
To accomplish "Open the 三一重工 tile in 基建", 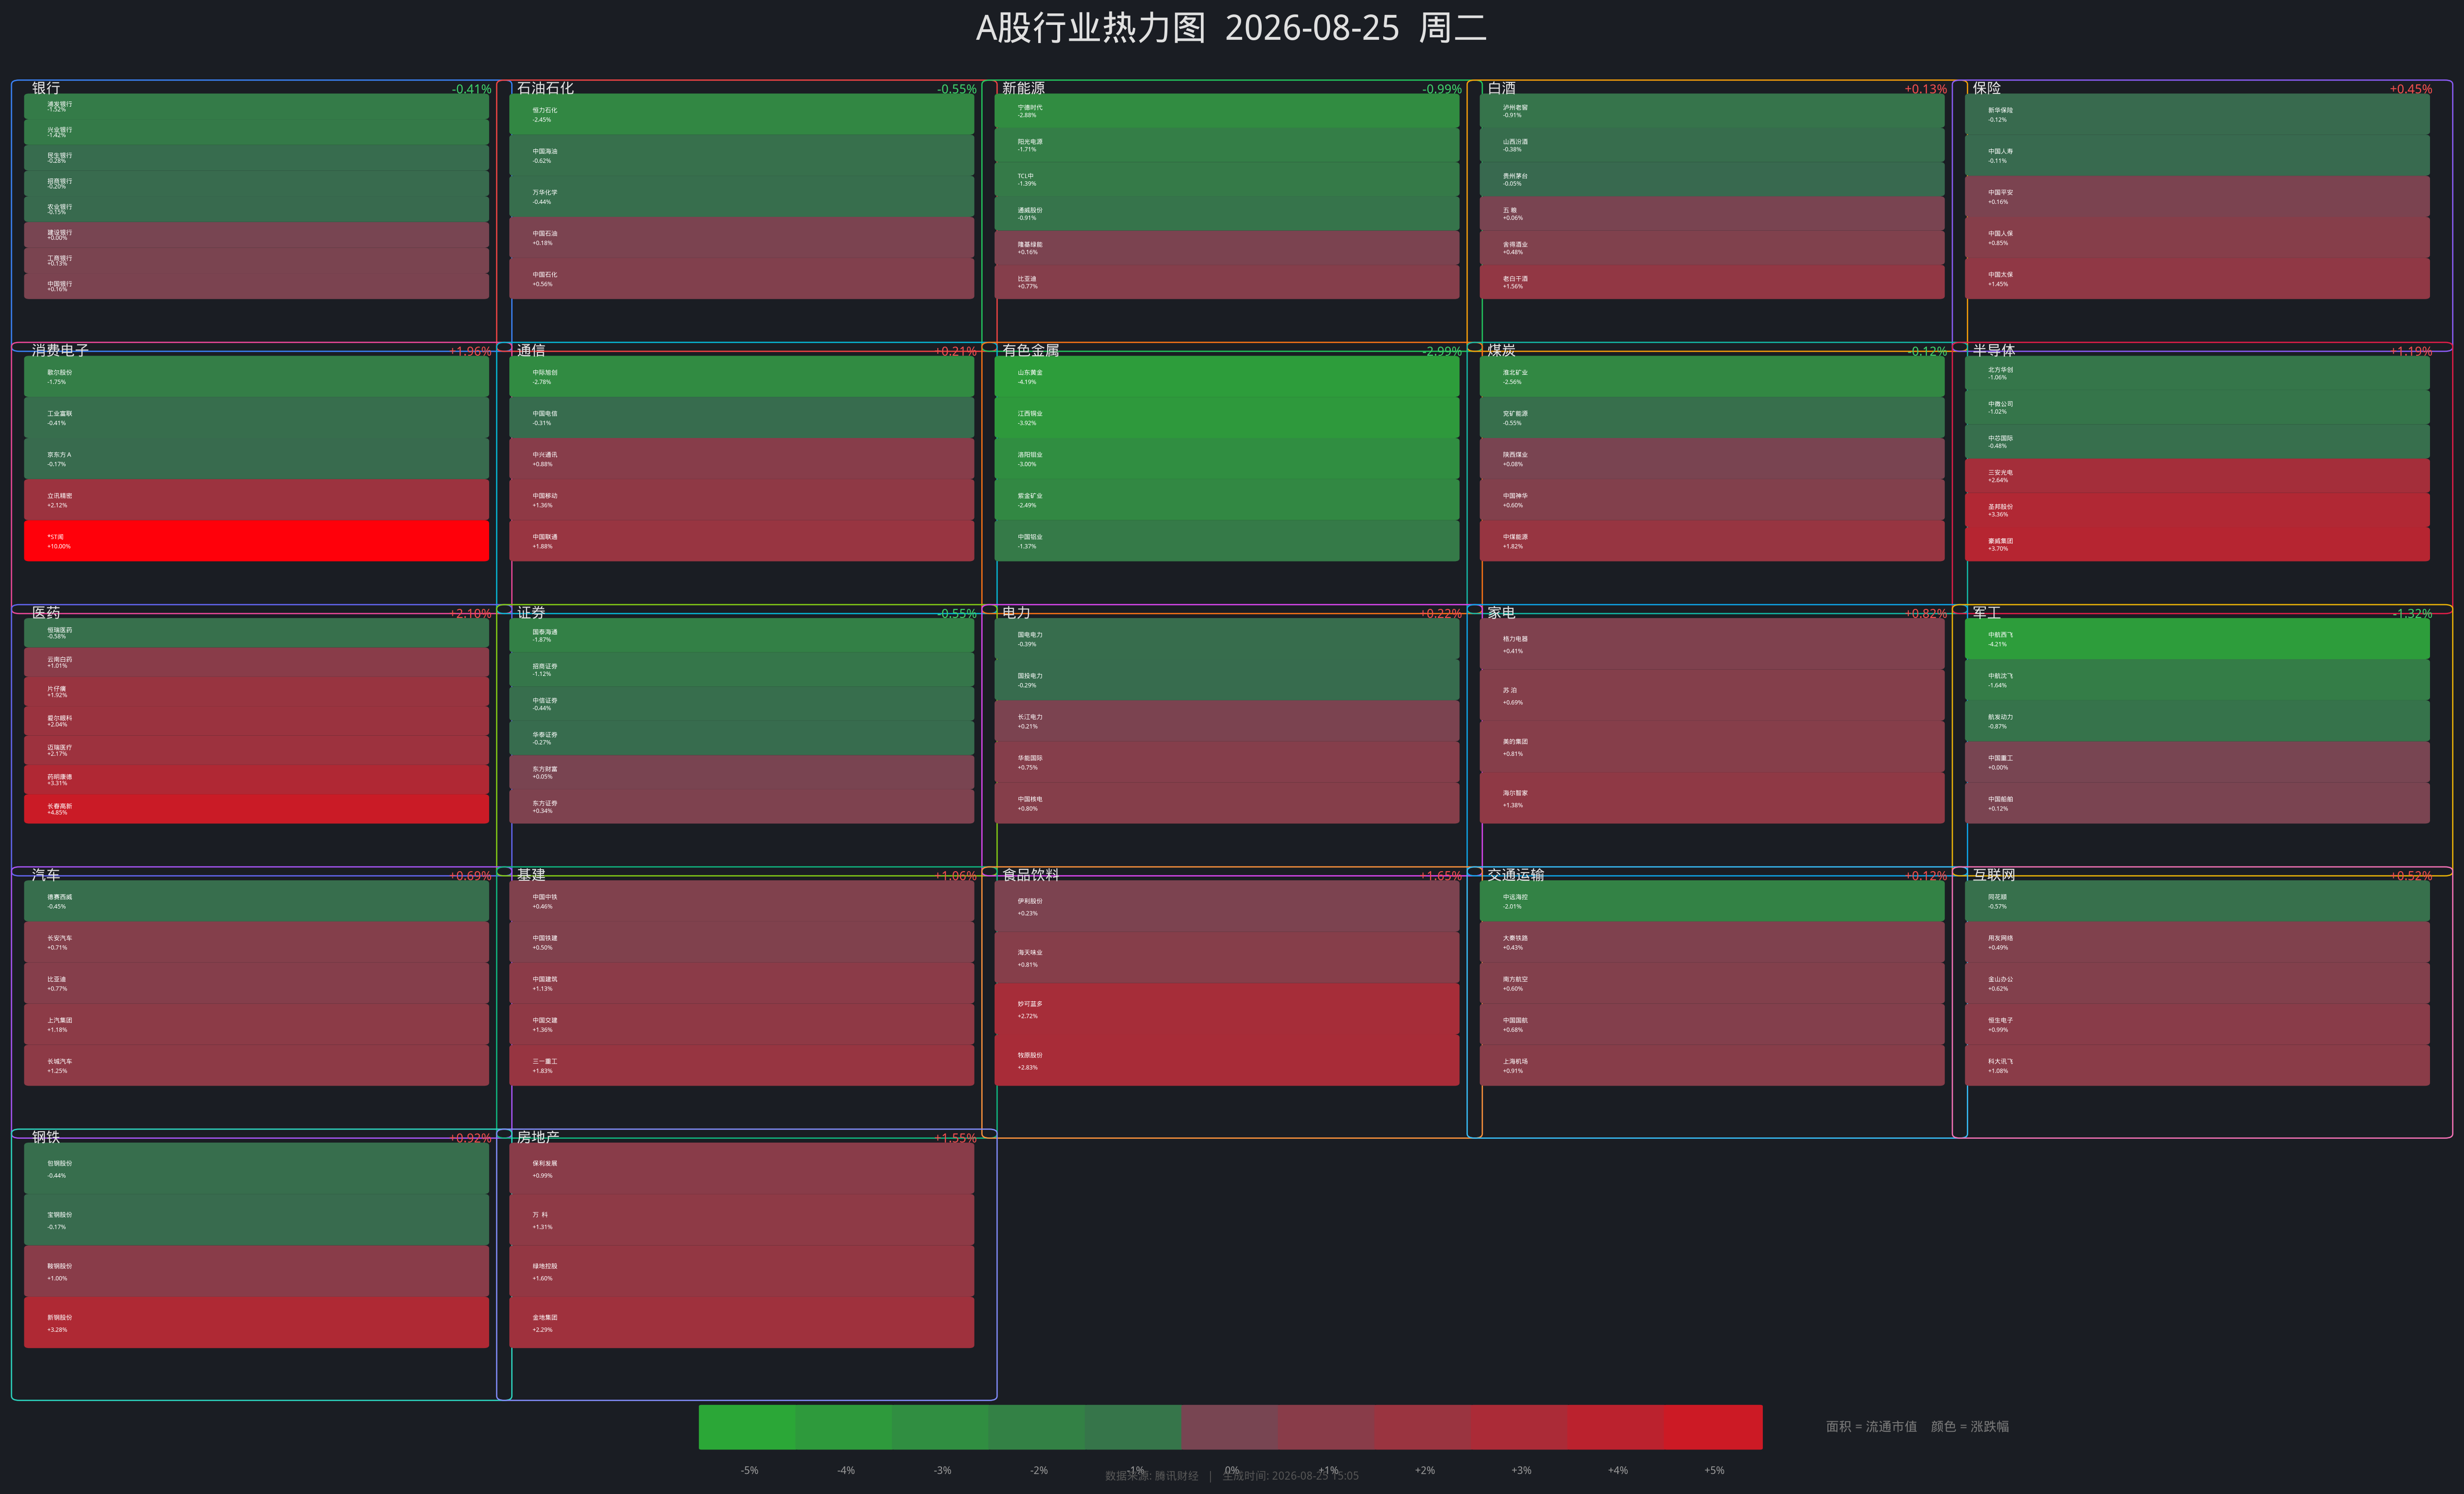I will (741, 1065).
